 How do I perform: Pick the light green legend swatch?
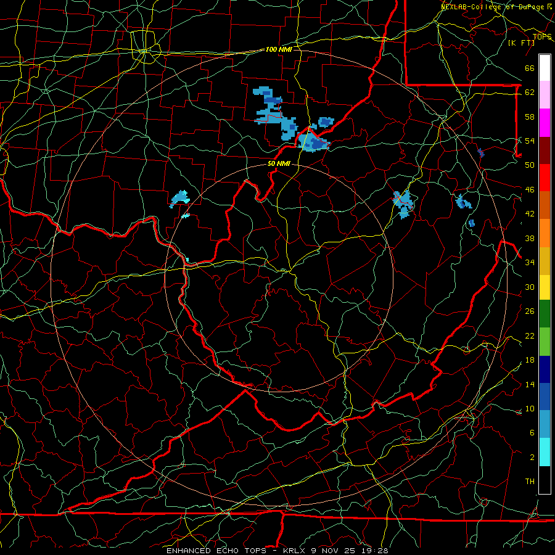[x=545, y=342]
